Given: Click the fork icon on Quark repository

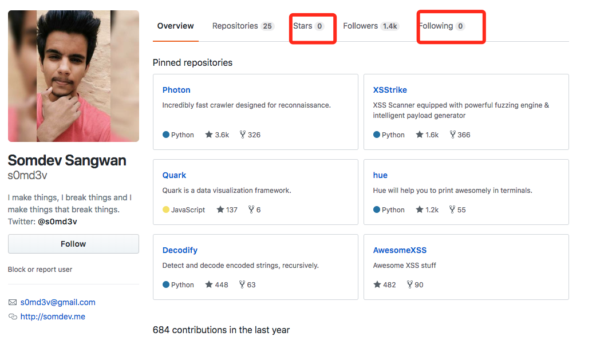Looking at the screenshot, I should click(x=251, y=210).
